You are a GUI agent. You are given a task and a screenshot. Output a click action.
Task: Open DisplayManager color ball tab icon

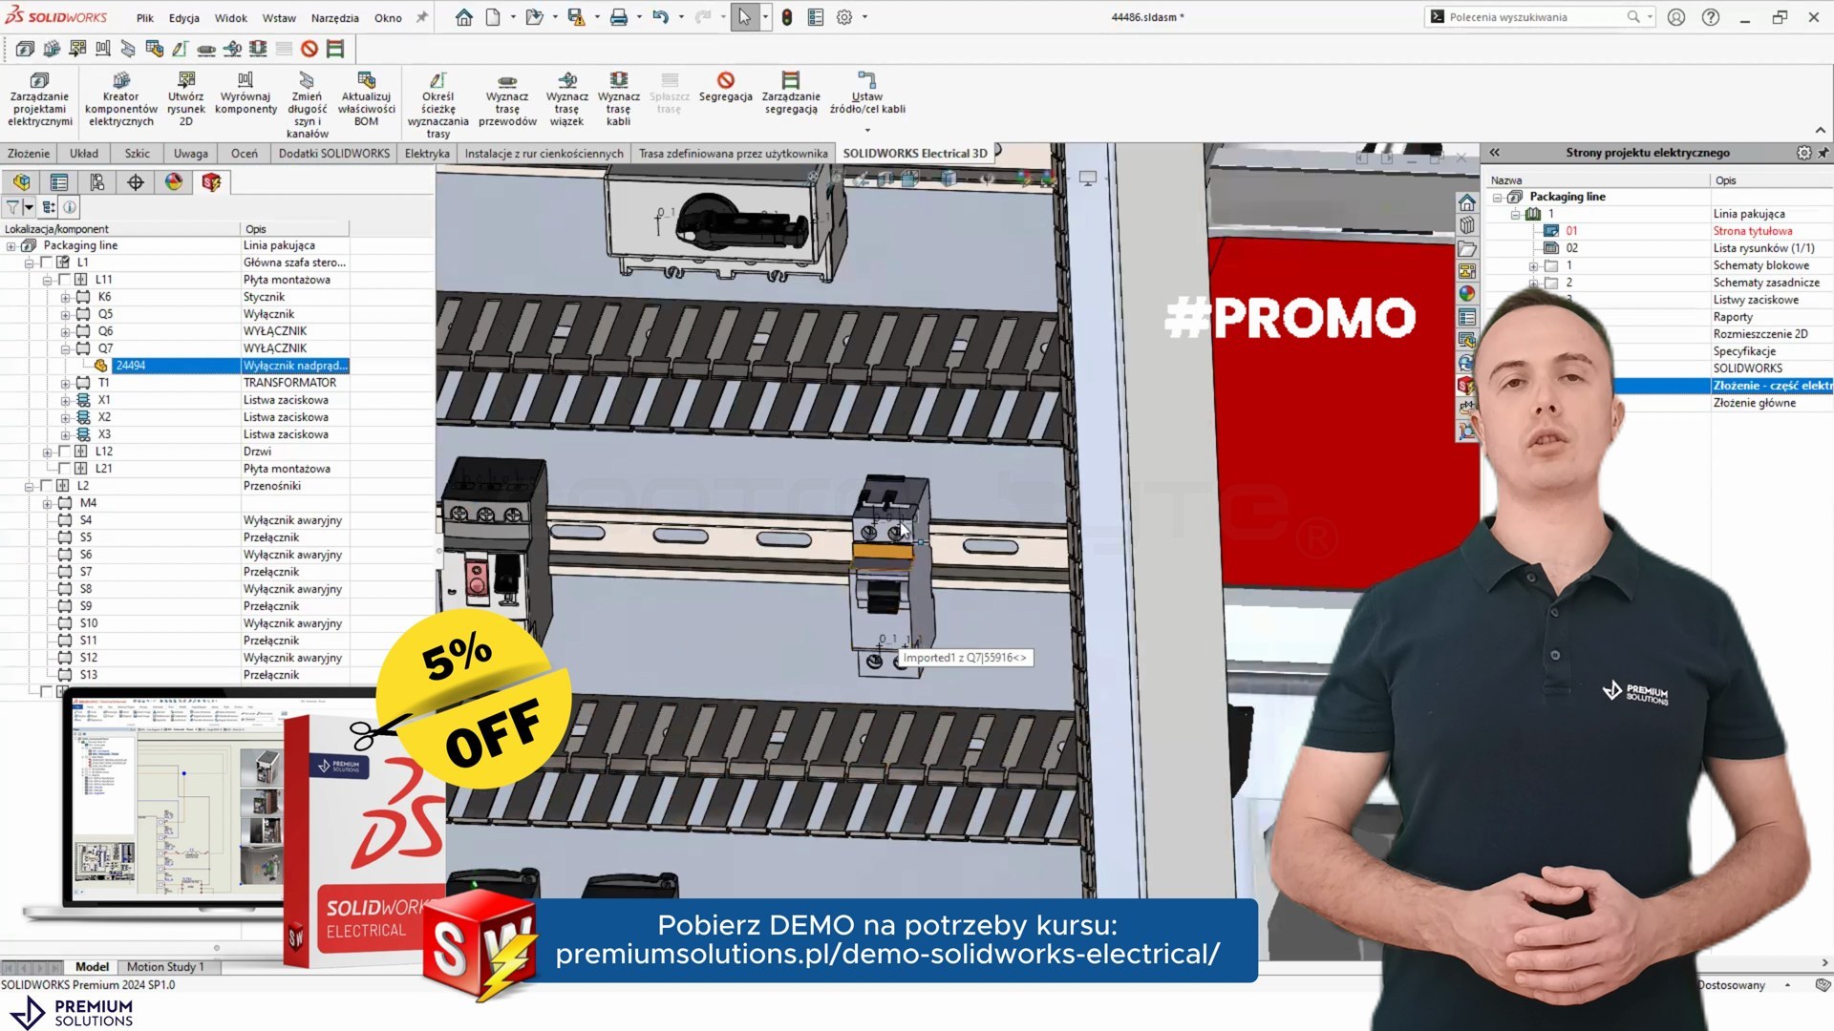pyautogui.click(x=174, y=182)
